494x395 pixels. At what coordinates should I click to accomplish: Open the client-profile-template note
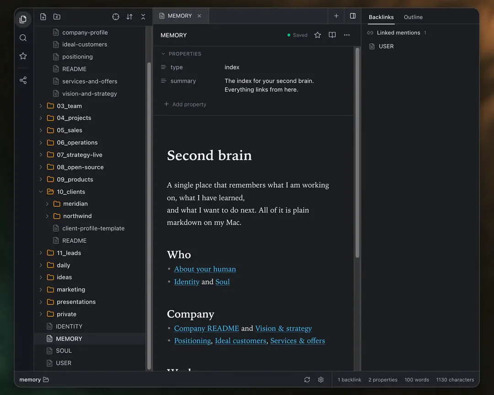tap(93, 229)
